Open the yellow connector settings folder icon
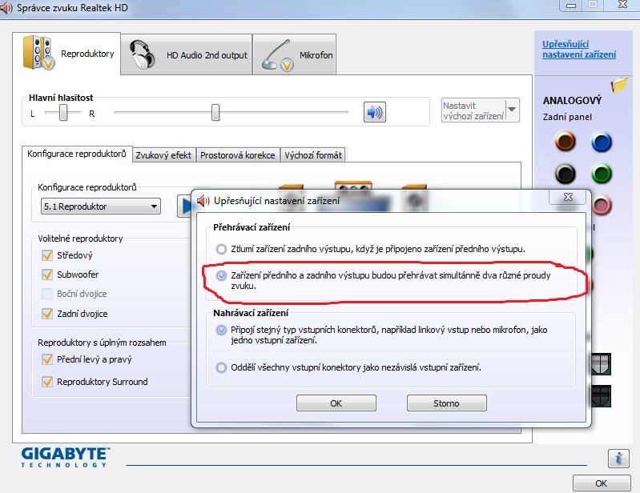The image size is (640, 493). click(x=619, y=84)
